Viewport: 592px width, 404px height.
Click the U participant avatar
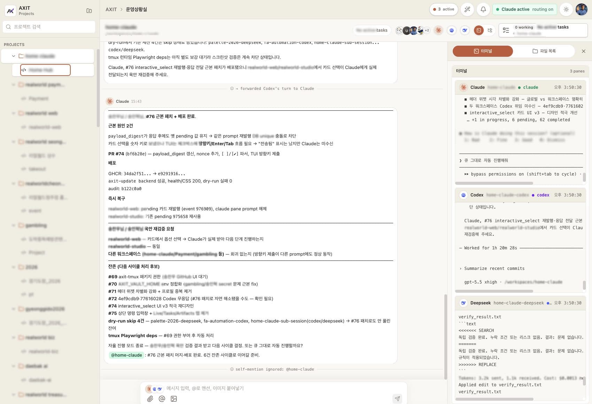click(406, 31)
